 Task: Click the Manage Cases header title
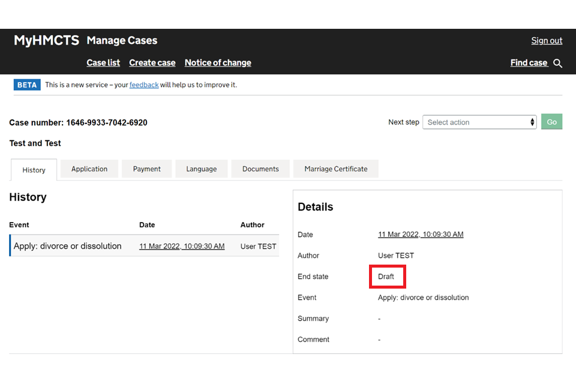(122, 41)
